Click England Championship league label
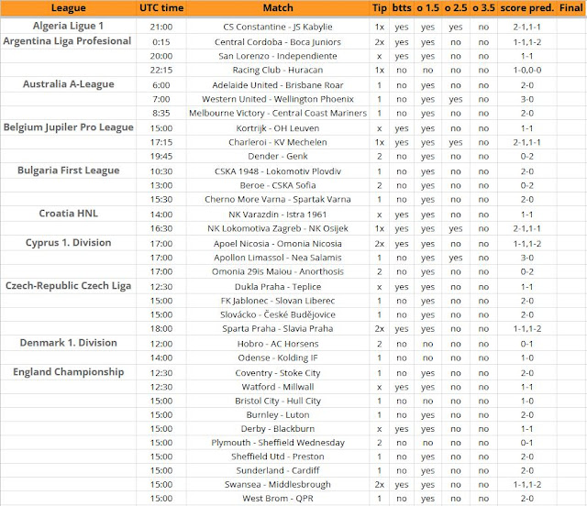The image size is (587, 506). point(69,372)
